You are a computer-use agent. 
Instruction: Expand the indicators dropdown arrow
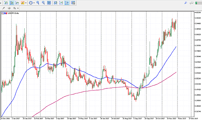coord(26,3)
